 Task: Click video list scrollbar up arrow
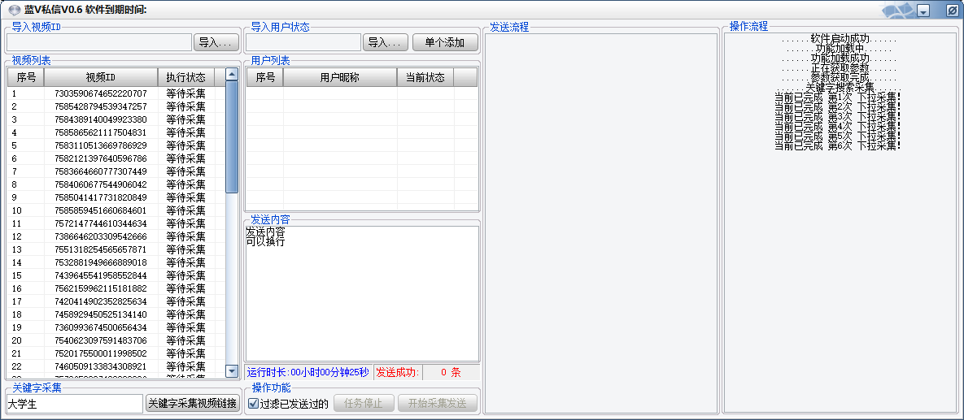[231, 74]
